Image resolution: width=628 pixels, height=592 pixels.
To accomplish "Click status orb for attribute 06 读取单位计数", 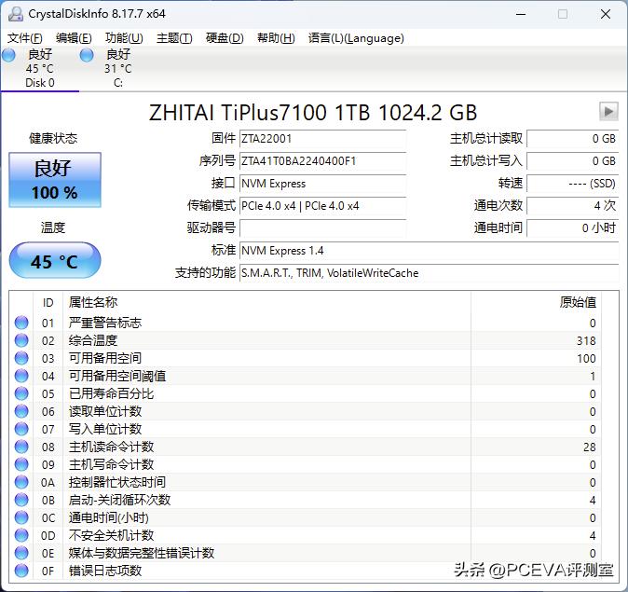I will coord(21,411).
